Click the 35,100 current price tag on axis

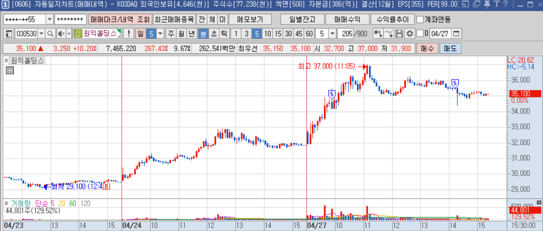coord(525,93)
